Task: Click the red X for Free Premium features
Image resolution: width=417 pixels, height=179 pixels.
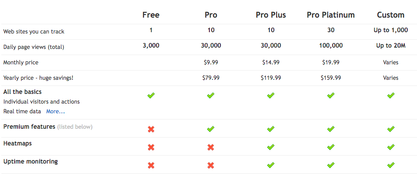Action: (151, 129)
